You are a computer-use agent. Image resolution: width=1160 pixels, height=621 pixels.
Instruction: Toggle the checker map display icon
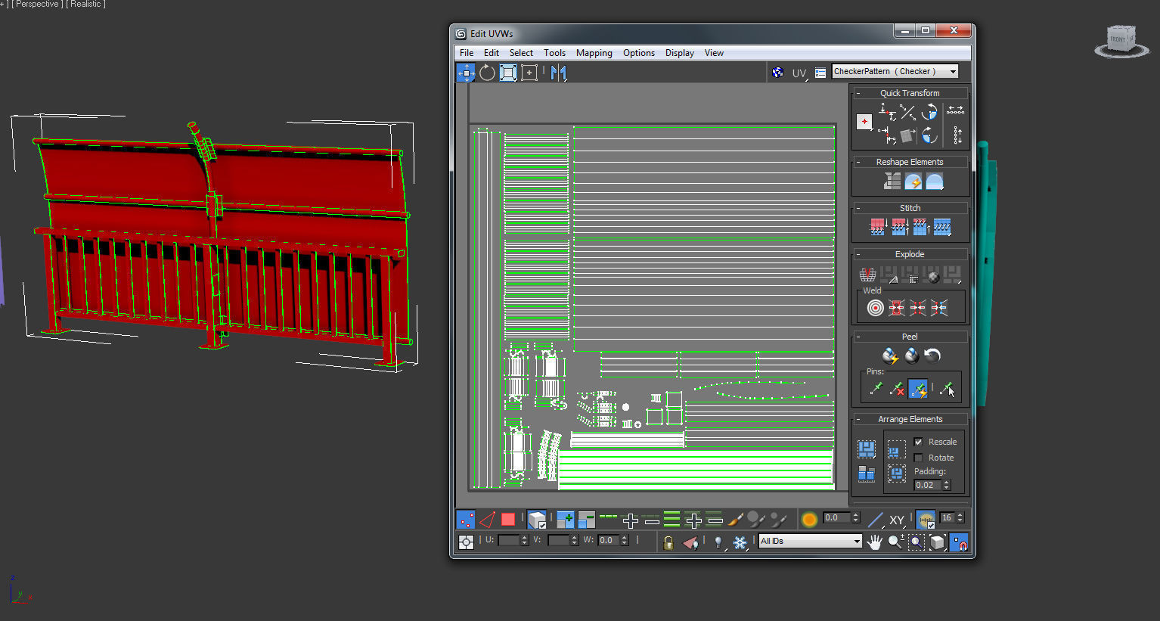[777, 73]
